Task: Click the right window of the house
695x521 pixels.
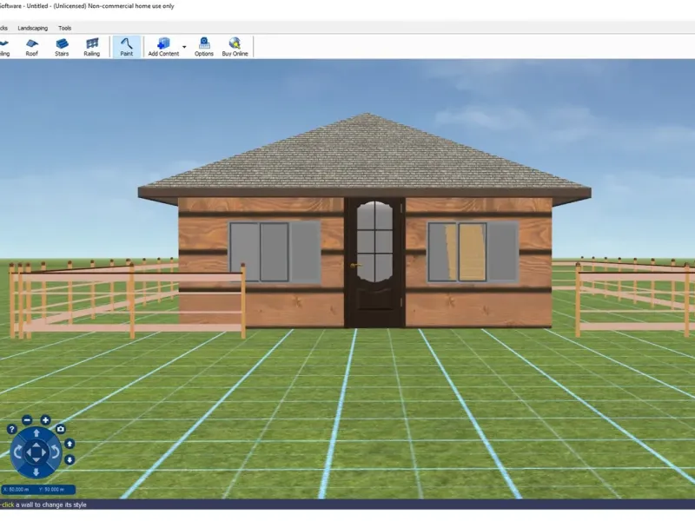Action: coord(473,253)
